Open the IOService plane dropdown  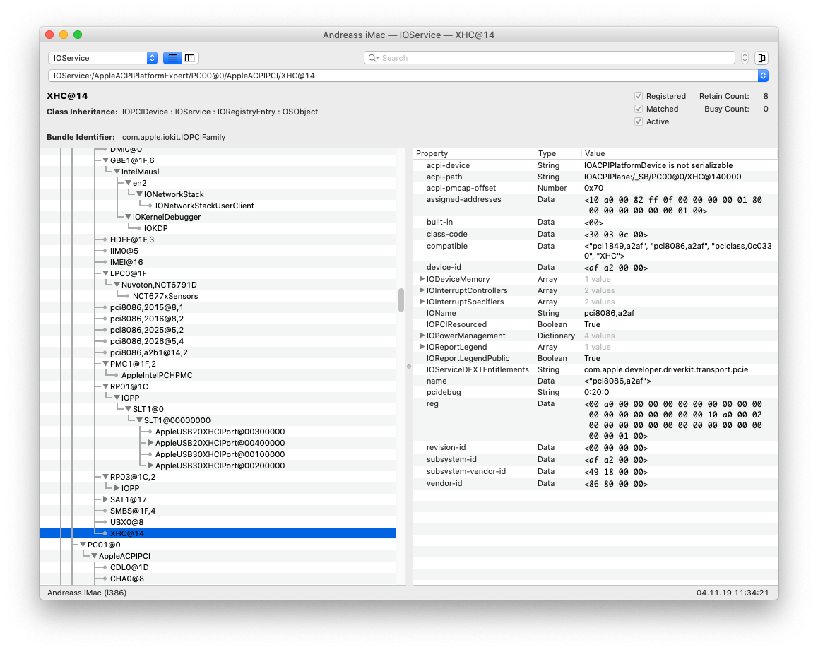click(102, 58)
